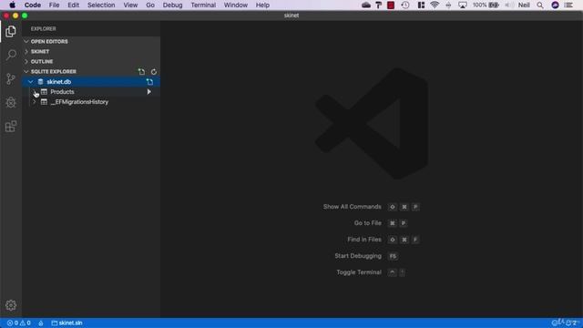The width and height of the screenshot is (583, 328).
Task: Open skinet.sln project in status bar
Action: point(66,323)
